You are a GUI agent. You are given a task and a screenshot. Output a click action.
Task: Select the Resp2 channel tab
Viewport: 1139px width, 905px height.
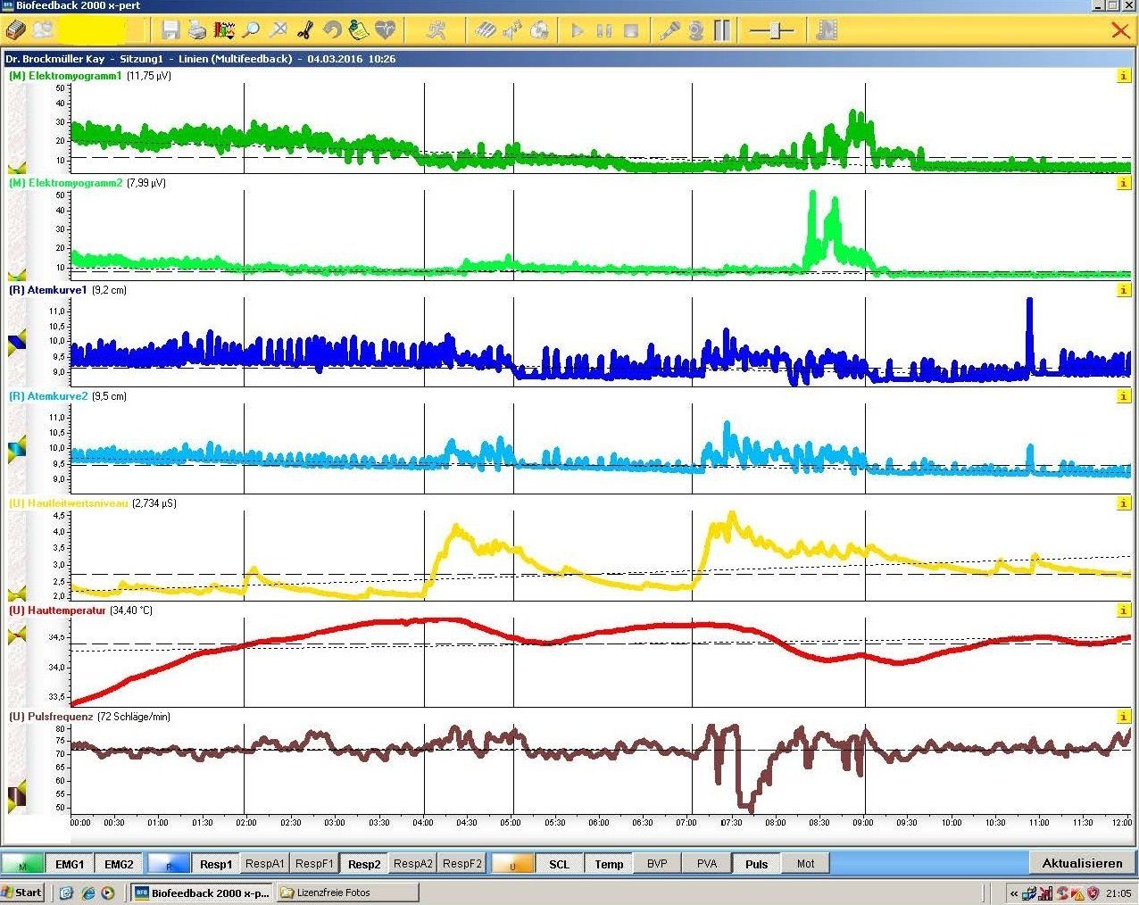(364, 864)
